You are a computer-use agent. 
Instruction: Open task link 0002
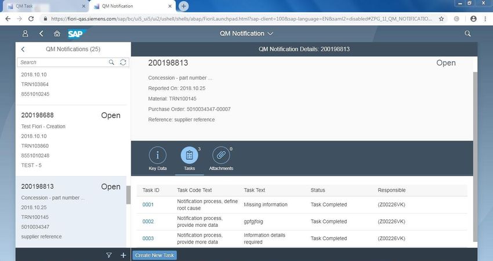point(148,222)
